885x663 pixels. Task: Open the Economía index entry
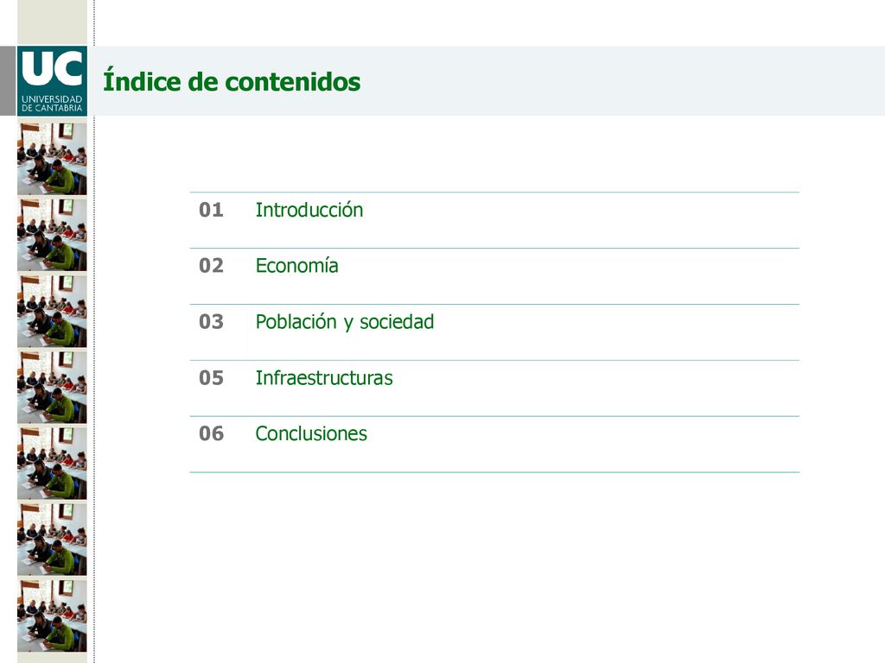(x=297, y=266)
